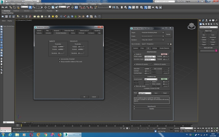This screenshot has width=219, height=137.
Task: Toggle the Enable GI checkbox
Action: click(x=135, y=54)
